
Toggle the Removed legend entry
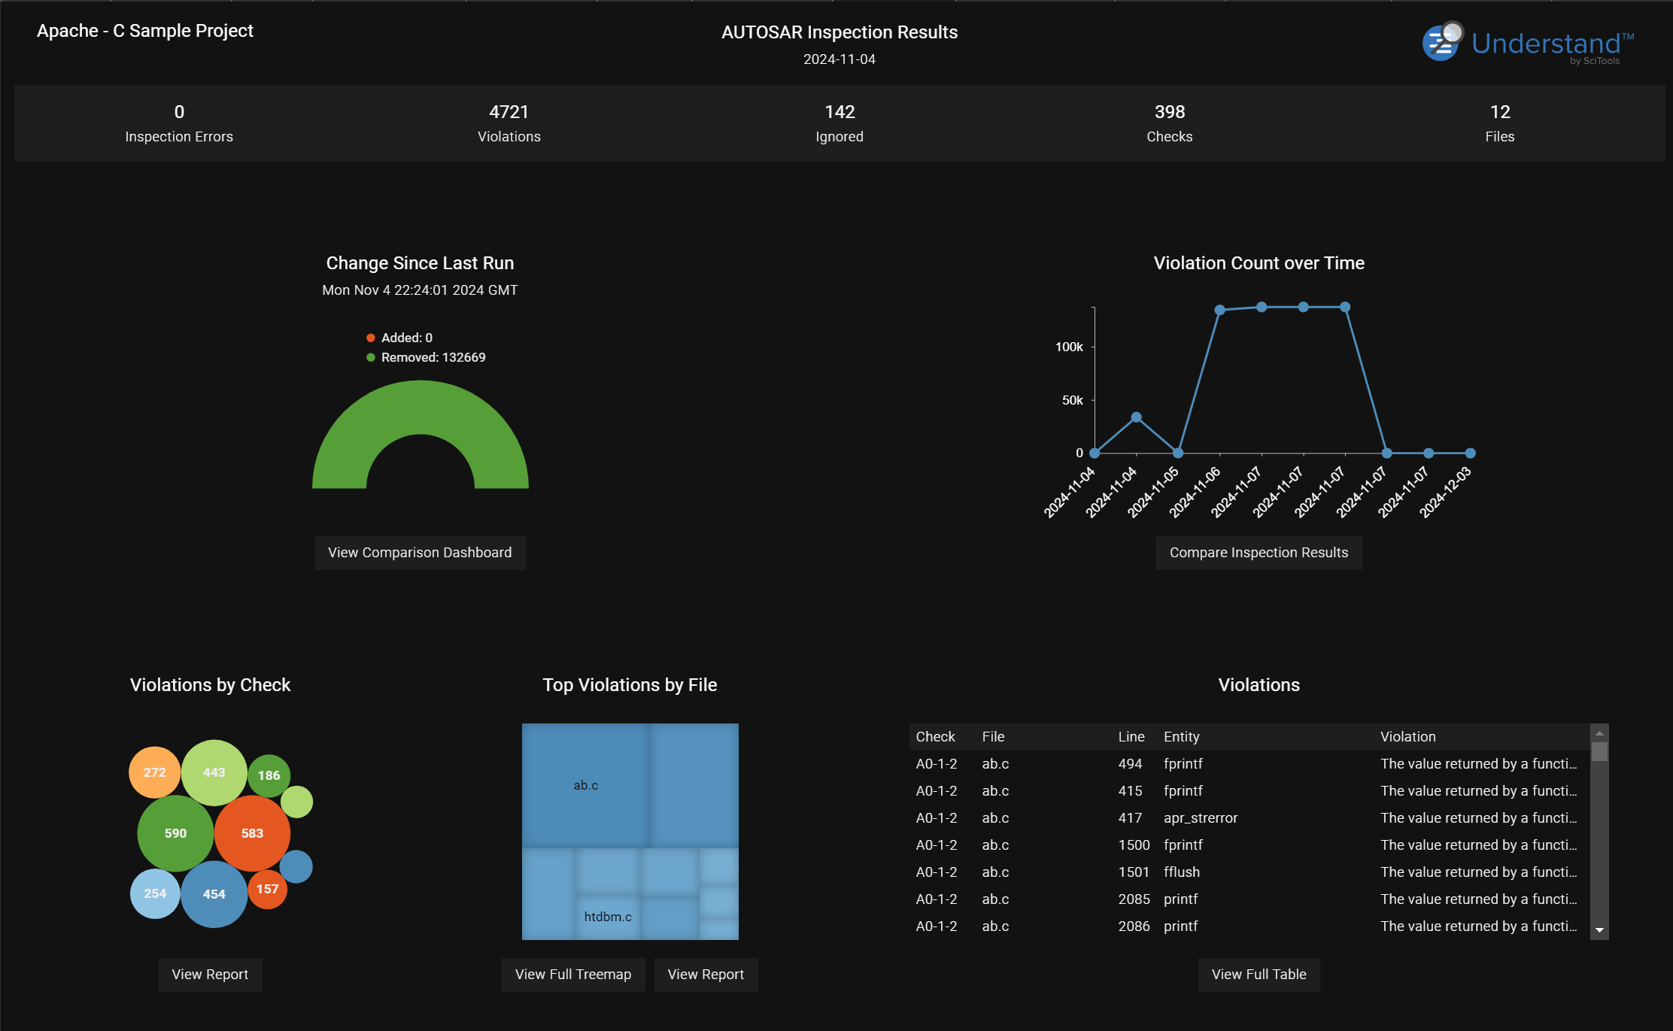click(426, 357)
